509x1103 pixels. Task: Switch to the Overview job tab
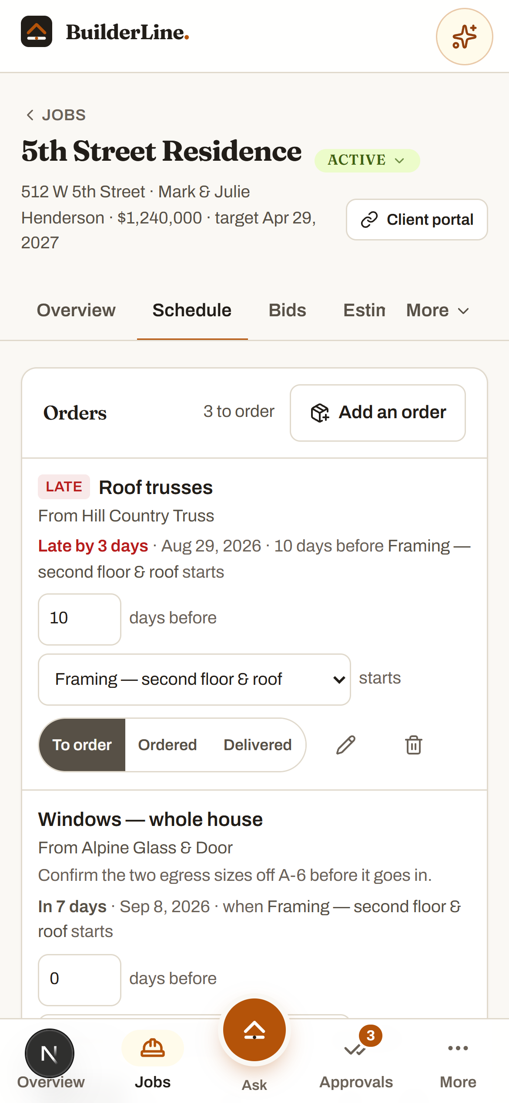pyautogui.click(x=76, y=311)
